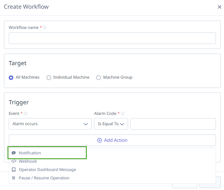Focus the Alarm Code value input box
Screen dimensions: 224x190
tap(173, 124)
